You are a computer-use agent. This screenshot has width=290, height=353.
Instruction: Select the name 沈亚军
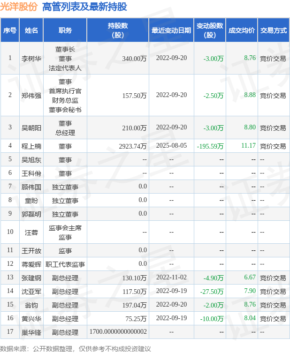point(31,292)
